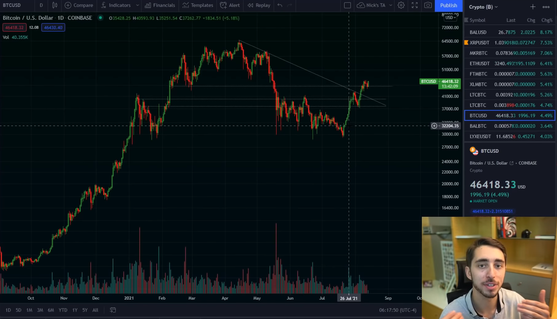Screen dimensions: 557x319
Task: Create an Alert using the clock icon
Action: 230,5
